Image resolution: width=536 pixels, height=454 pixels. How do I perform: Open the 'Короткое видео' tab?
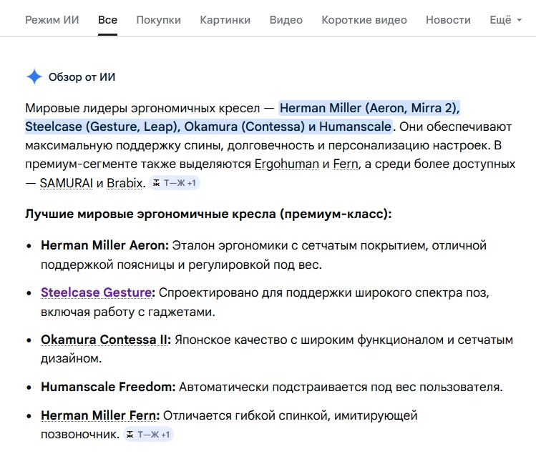click(364, 20)
